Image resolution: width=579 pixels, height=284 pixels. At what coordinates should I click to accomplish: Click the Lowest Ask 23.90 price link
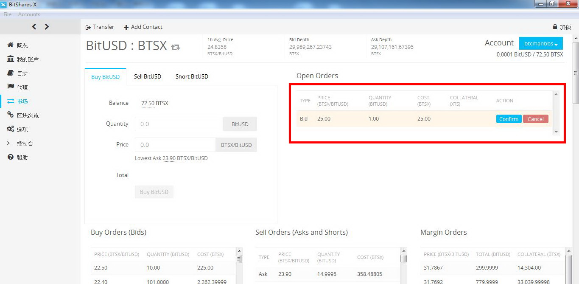pyautogui.click(x=169, y=158)
